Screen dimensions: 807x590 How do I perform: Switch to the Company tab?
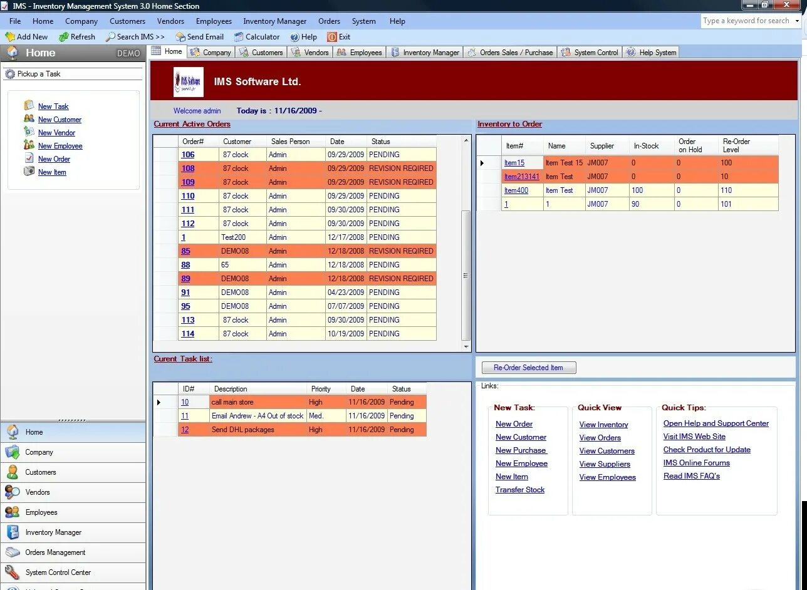[x=211, y=53]
